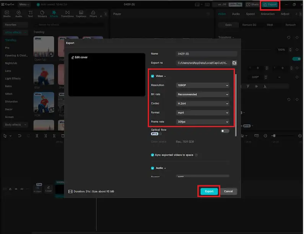
Task: Switch to the Speed tab
Action: point(250,14)
